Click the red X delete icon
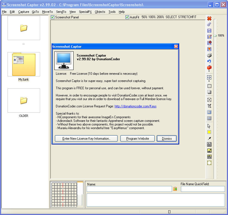This screenshot has width=228, height=215. (209, 18)
